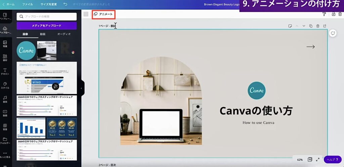Open the ヘルプ help button
Screen dimensions: 344x167
tap(333, 160)
